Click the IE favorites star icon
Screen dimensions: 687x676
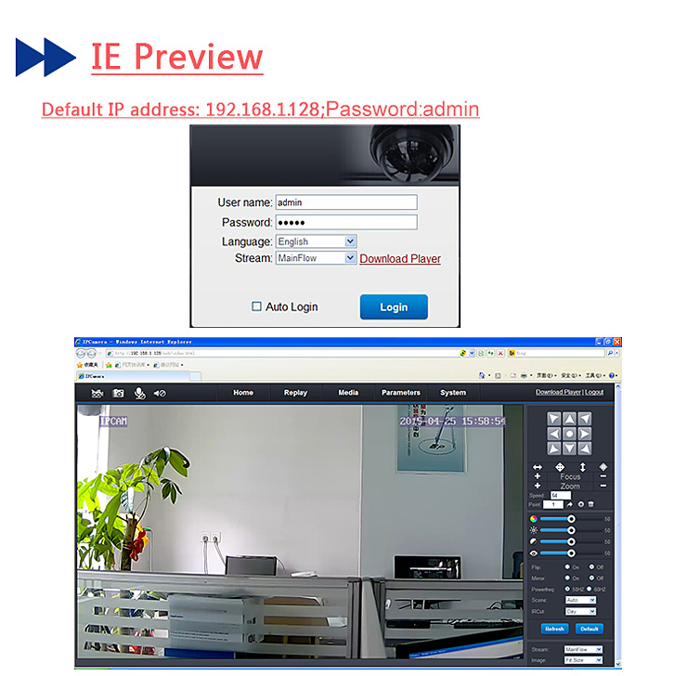pos(80,365)
